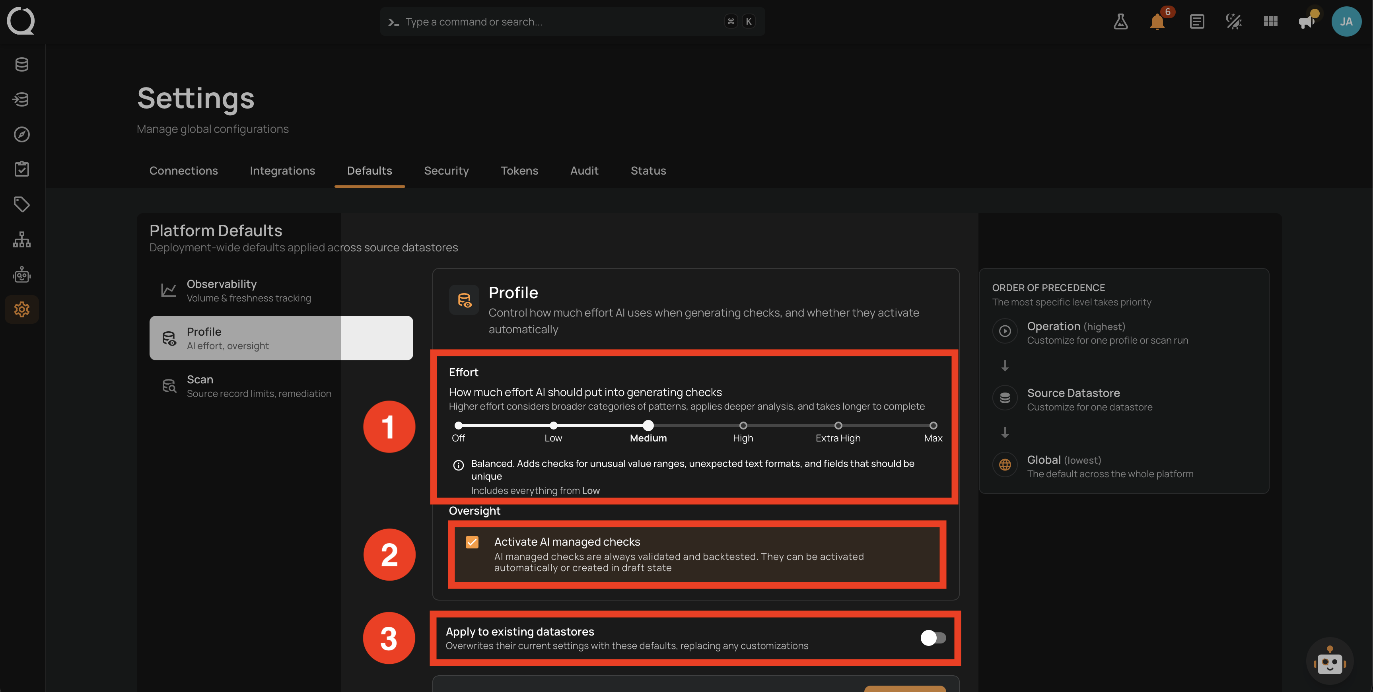Toggle Apply to existing datastores switch
Screen dimensions: 1373x692
point(933,638)
